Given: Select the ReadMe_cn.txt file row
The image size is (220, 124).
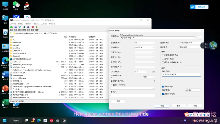Looking at the screenshot, I should pyautogui.click(x=59, y=73).
